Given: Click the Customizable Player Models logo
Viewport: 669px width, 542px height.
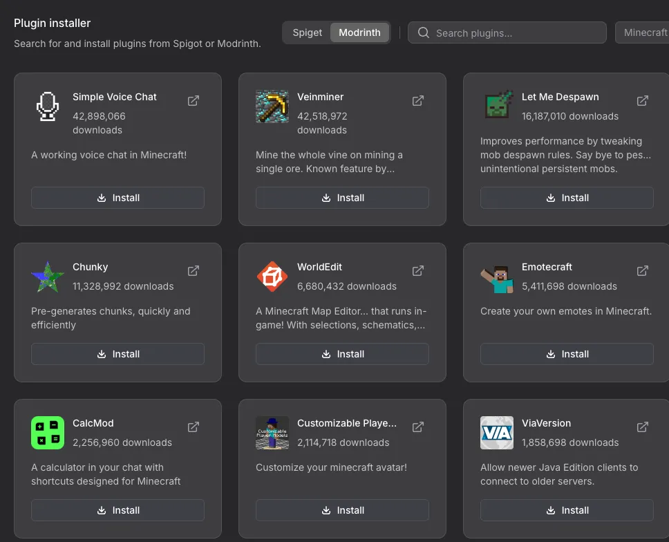Looking at the screenshot, I should (272, 433).
